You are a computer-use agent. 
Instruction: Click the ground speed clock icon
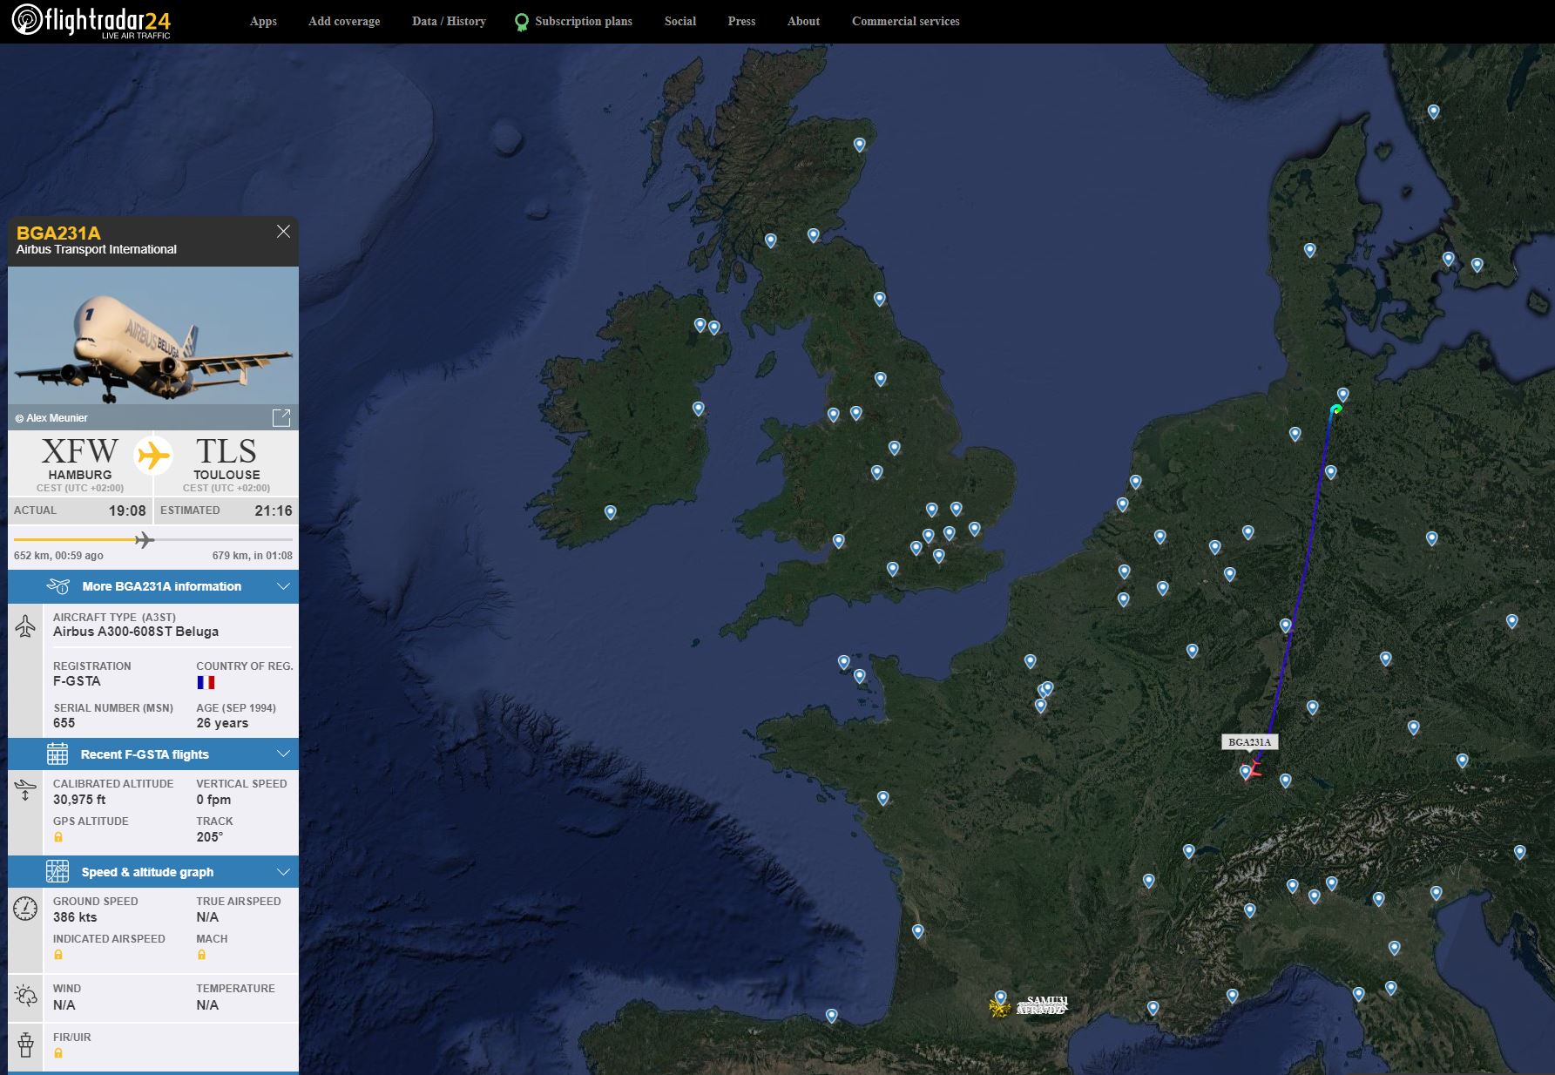(x=25, y=909)
